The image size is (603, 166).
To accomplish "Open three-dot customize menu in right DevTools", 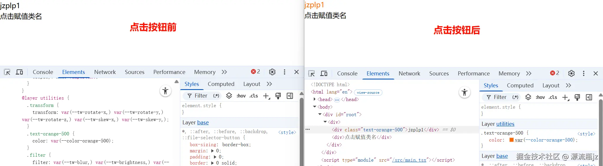I will [x=584, y=73].
